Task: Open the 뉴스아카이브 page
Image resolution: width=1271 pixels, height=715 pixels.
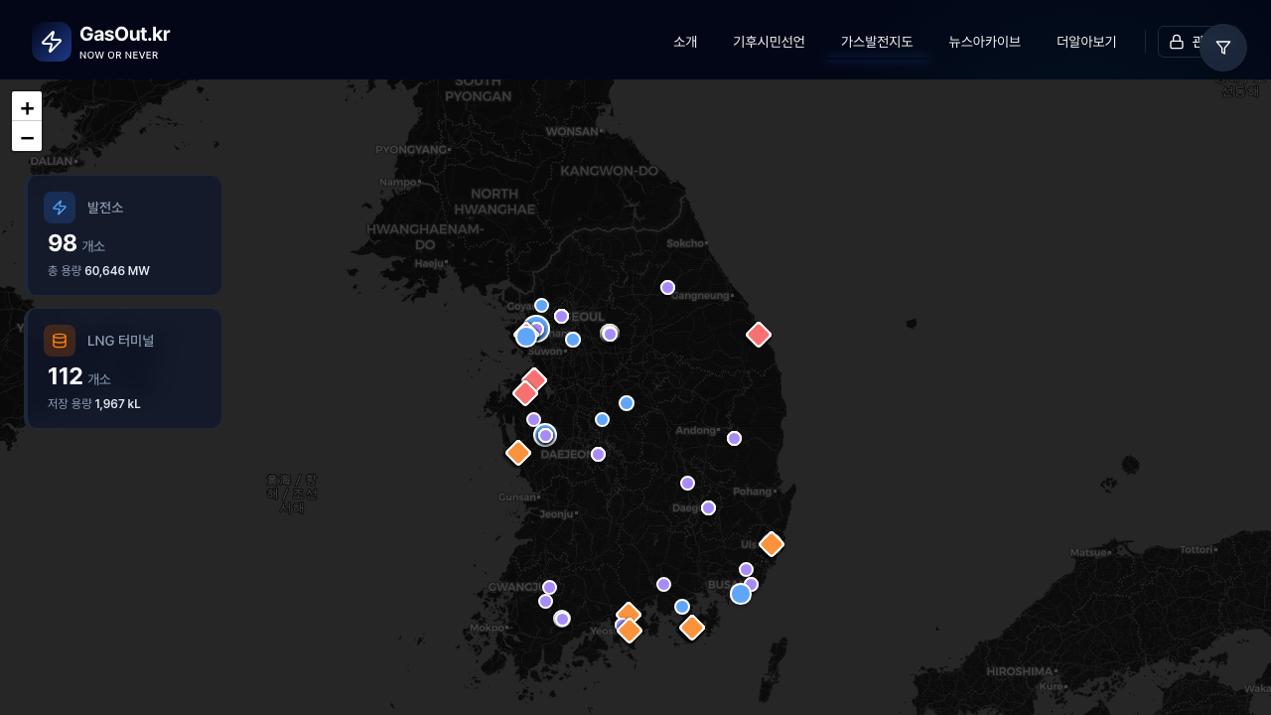Action: click(x=984, y=42)
